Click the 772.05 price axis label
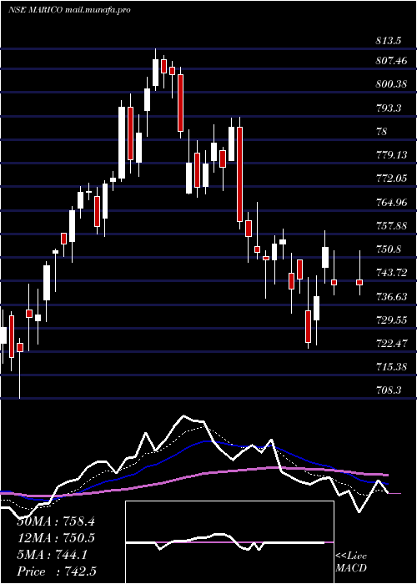This screenshot has width=417, height=584. click(x=391, y=179)
